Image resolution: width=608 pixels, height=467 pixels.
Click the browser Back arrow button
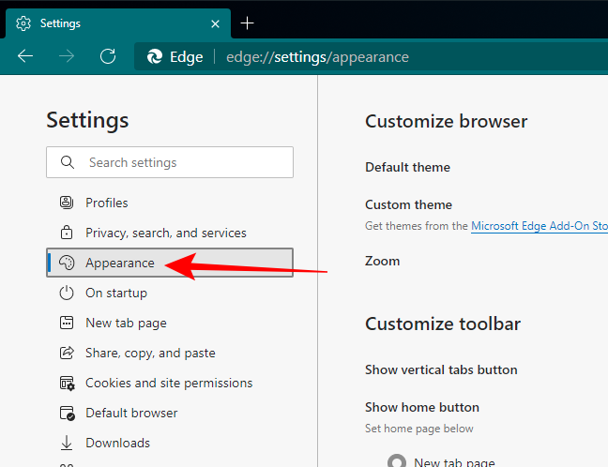tap(25, 56)
